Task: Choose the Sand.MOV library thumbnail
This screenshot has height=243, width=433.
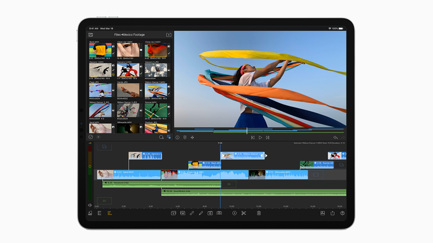Action: (100, 128)
